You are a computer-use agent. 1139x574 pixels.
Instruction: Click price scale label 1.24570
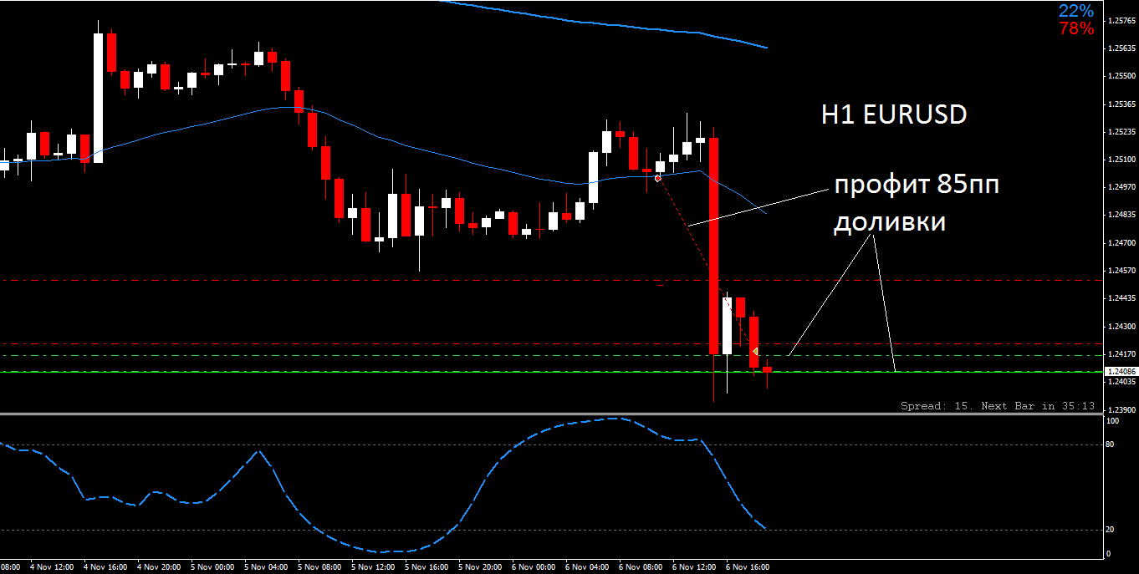(x=1121, y=270)
